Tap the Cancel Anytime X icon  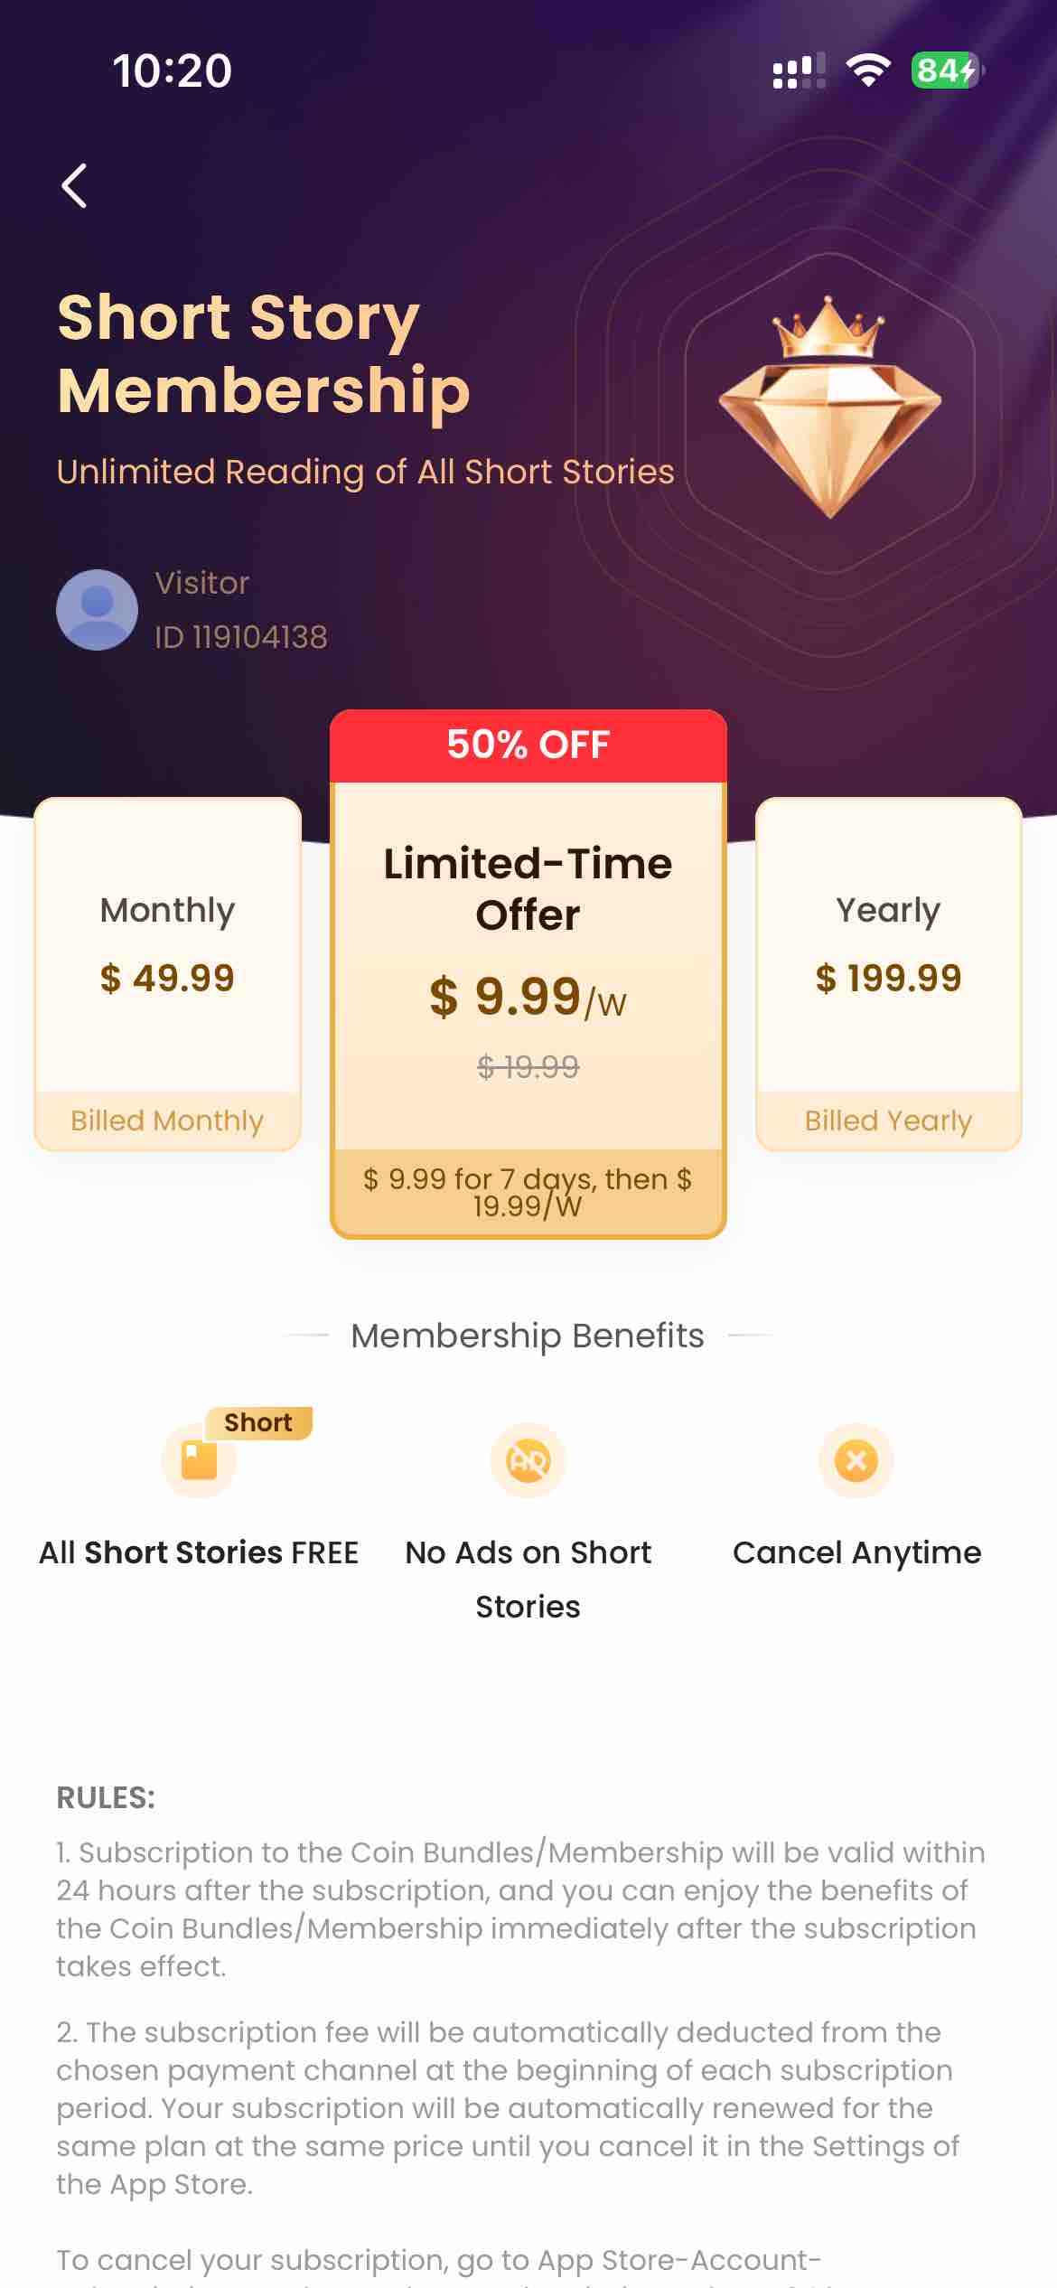tap(856, 1460)
